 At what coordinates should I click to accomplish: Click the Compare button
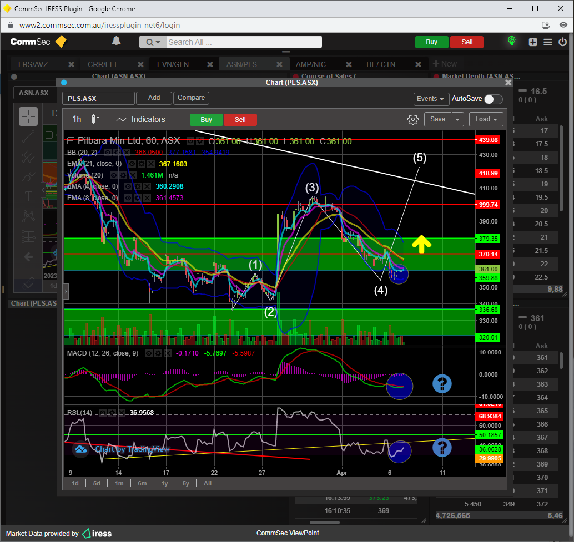(x=192, y=98)
